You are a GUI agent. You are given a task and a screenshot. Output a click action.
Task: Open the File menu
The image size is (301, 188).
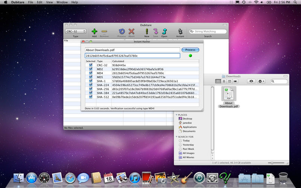point(30,2)
